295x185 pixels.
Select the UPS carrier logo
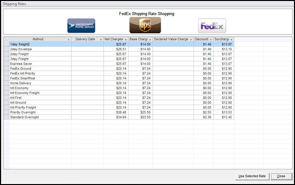145,25
